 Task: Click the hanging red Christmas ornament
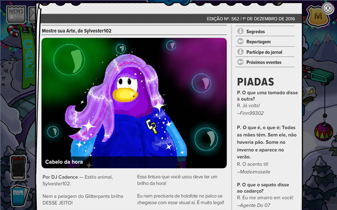point(324,131)
